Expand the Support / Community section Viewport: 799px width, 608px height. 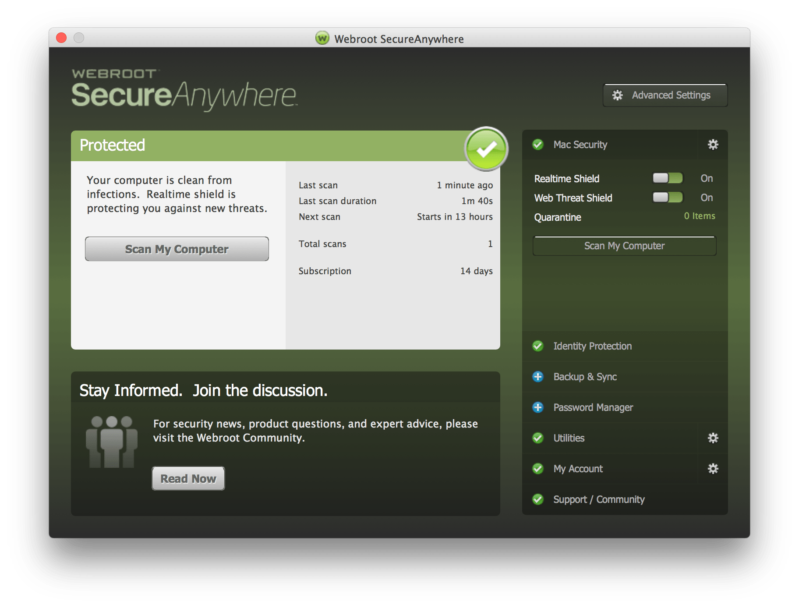(x=625, y=499)
